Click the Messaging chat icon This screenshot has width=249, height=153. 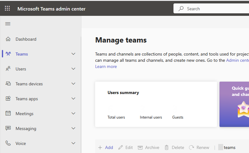click(8, 128)
